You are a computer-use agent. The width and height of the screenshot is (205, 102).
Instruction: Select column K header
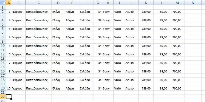tap(146, 3)
